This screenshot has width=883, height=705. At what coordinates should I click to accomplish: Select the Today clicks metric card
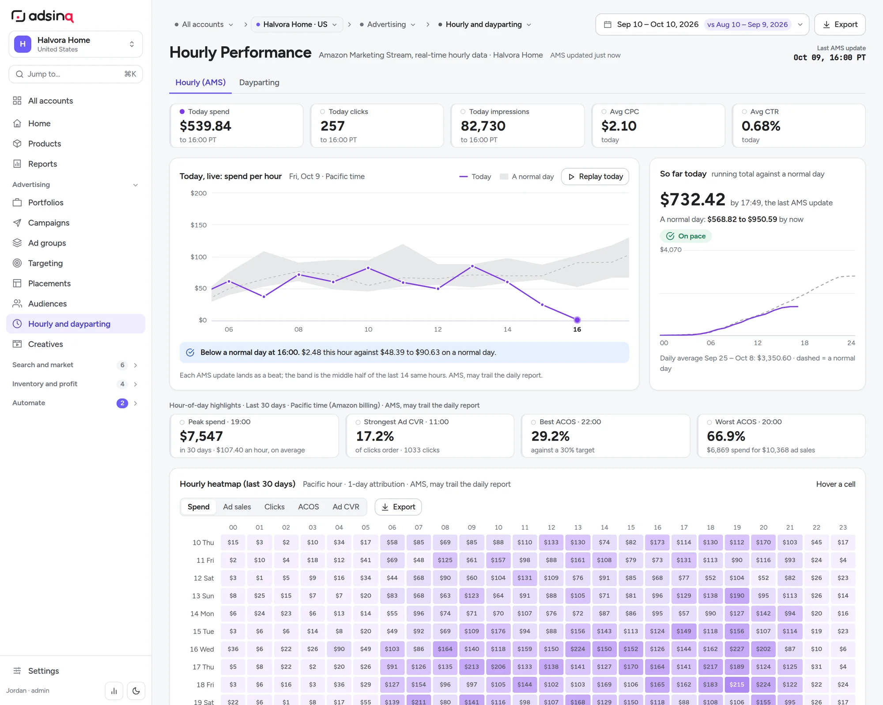tap(377, 126)
